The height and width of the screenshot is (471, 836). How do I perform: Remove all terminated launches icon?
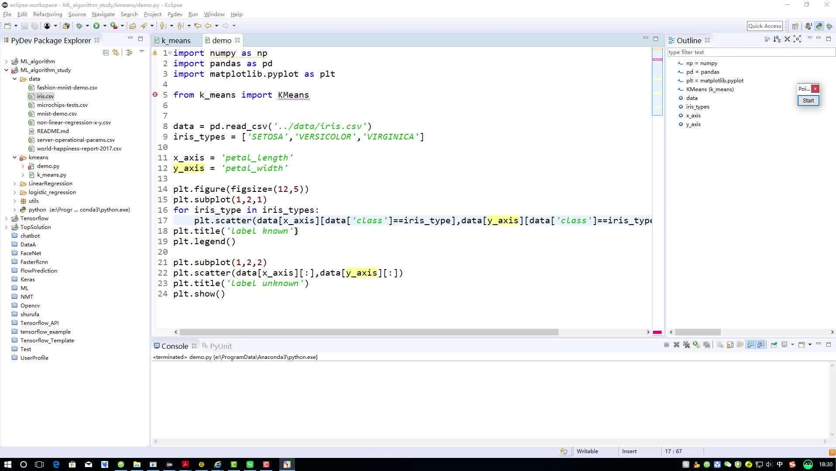(x=686, y=345)
